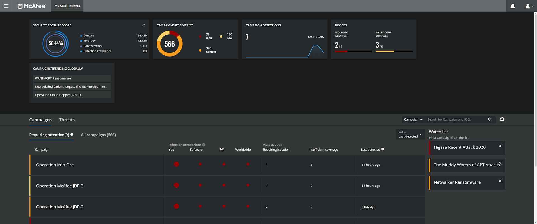Screen dimensions: 537x224
Task: Open The Muddy Waters of APT Attacks item
Action: click(467, 165)
